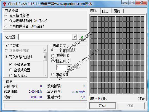The width and height of the screenshot is (149, 112).
Task: Click the progress bar at bottom left
Action: 45,106
